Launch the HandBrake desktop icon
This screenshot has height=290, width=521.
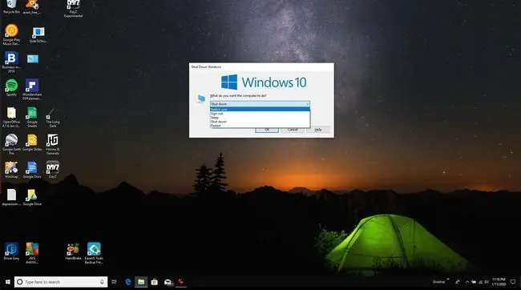(73, 252)
